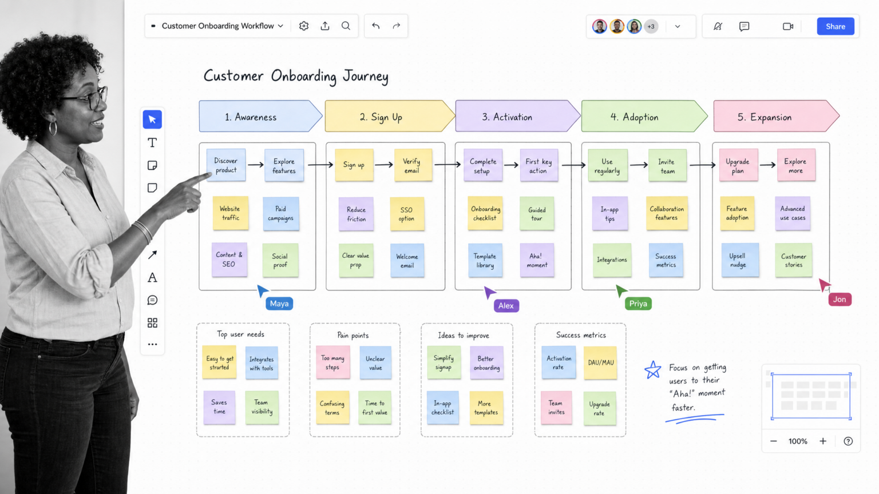Select the Guided tour sticky note
The width and height of the screenshot is (879, 494).
537,213
